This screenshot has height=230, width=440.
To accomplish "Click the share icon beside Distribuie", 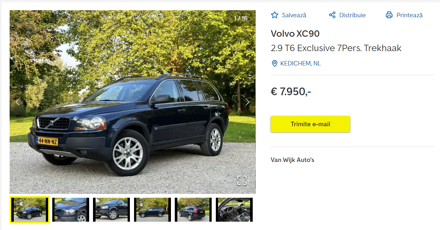I will click(x=332, y=15).
